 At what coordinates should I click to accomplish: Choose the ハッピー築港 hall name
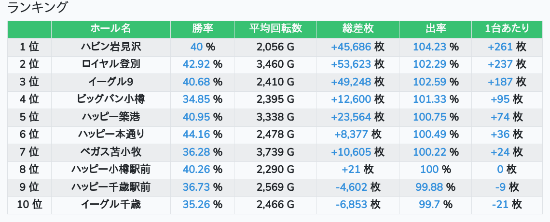tap(110, 117)
